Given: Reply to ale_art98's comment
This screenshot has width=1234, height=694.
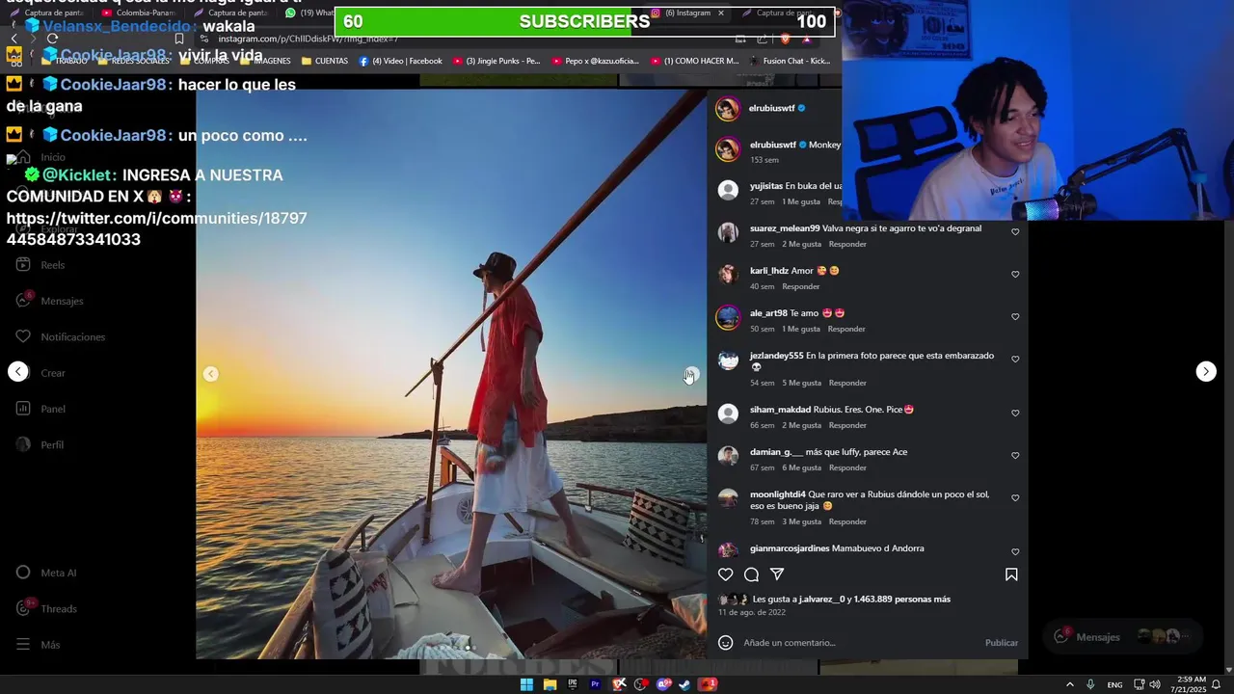Looking at the screenshot, I should pyautogui.click(x=846, y=329).
